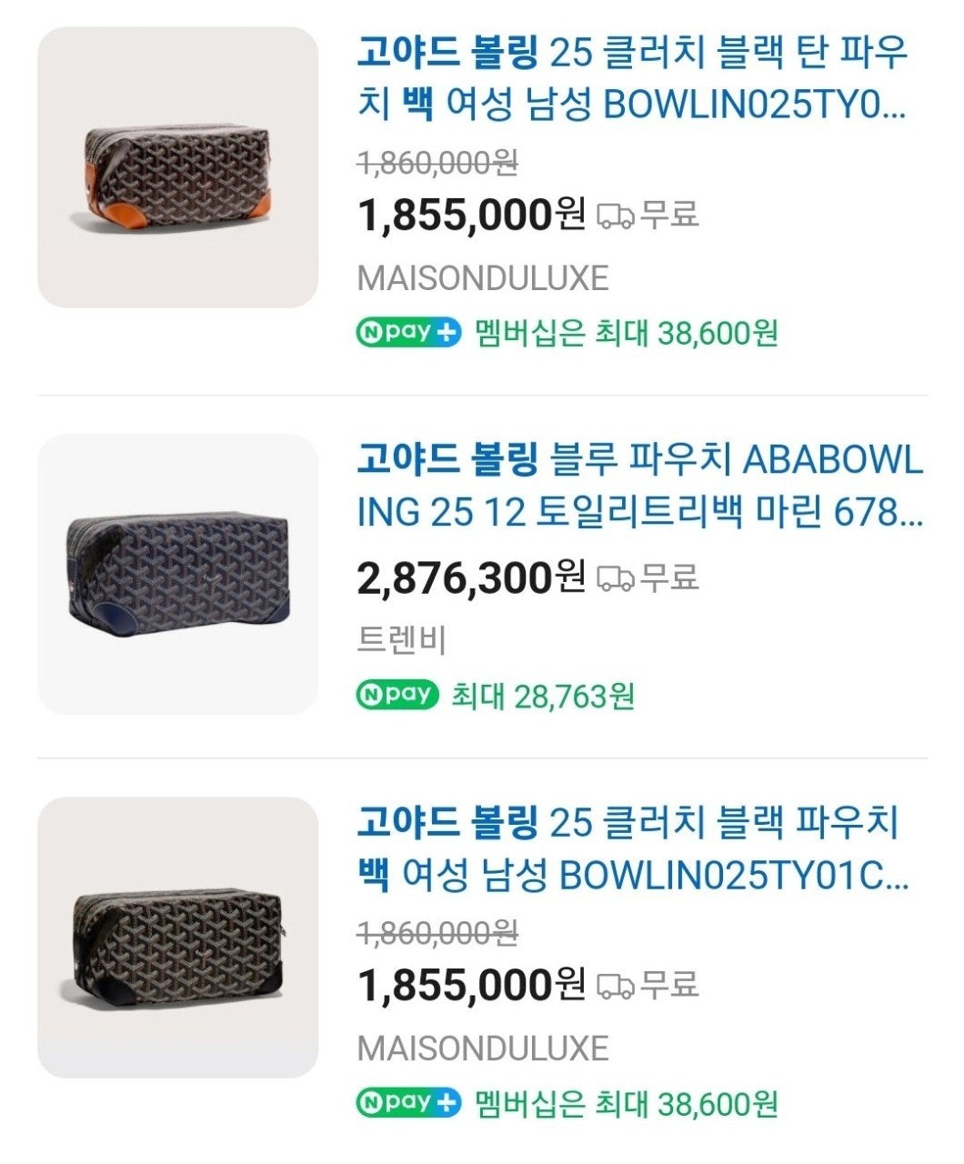The height and width of the screenshot is (1164, 964).
Task: Open the 고야드 볼링 25 클러치 블랙 탄 title
Action: point(632,79)
